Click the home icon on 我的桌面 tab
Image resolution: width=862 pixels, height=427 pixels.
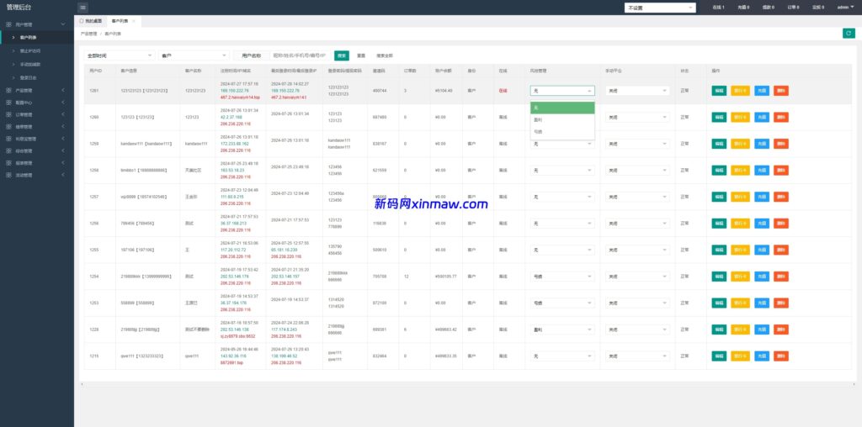click(x=82, y=19)
